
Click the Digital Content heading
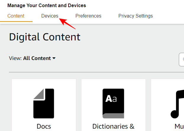pos(45,37)
